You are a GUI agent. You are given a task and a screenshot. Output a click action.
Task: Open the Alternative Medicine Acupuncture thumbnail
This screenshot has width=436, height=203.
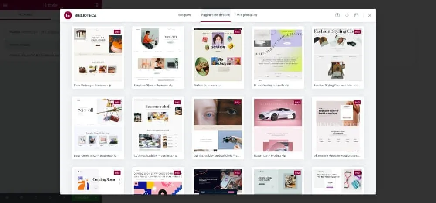(338, 125)
